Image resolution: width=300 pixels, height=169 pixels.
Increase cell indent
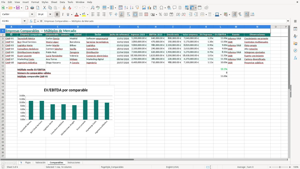coord(190,15)
